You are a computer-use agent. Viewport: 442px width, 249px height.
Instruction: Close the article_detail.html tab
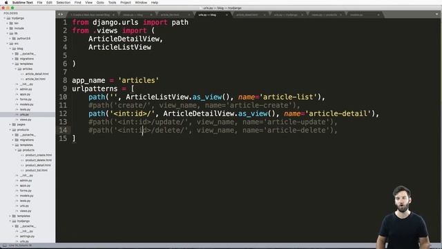[x=265, y=15]
